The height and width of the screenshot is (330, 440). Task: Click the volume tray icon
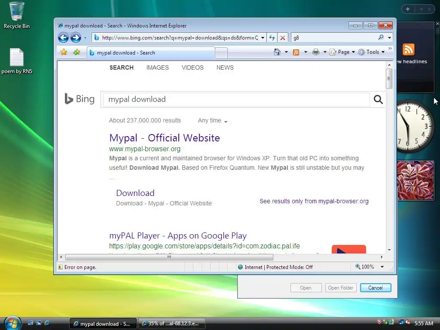pos(408,322)
